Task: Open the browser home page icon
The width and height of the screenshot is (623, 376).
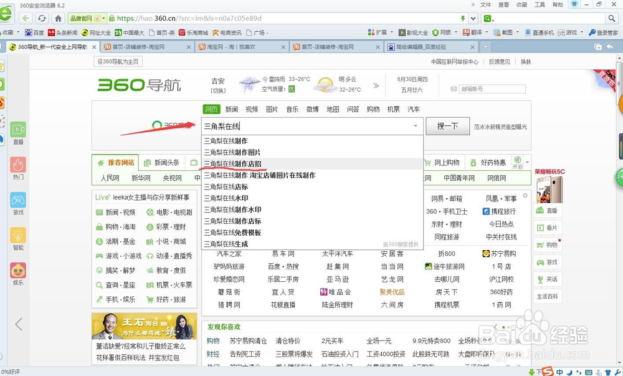Action: 58,18
